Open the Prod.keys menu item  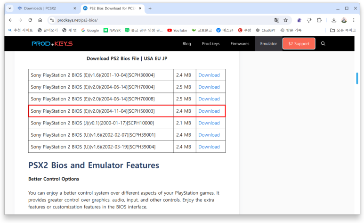(210, 44)
